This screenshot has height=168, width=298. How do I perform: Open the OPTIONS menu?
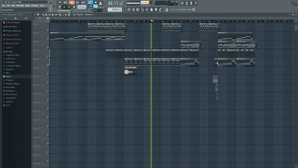point(34,6)
